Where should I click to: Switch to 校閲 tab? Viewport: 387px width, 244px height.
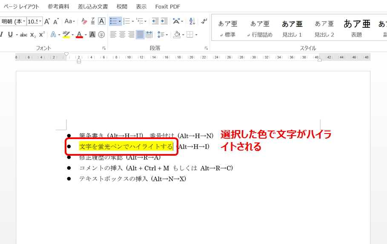pos(122,7)
